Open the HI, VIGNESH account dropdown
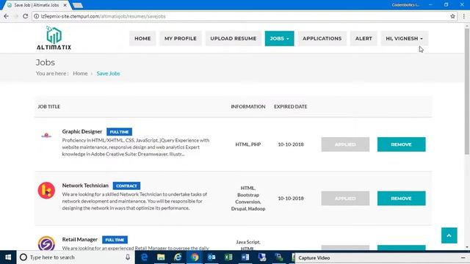The image size is (470, 264). [x=405, y=38]
